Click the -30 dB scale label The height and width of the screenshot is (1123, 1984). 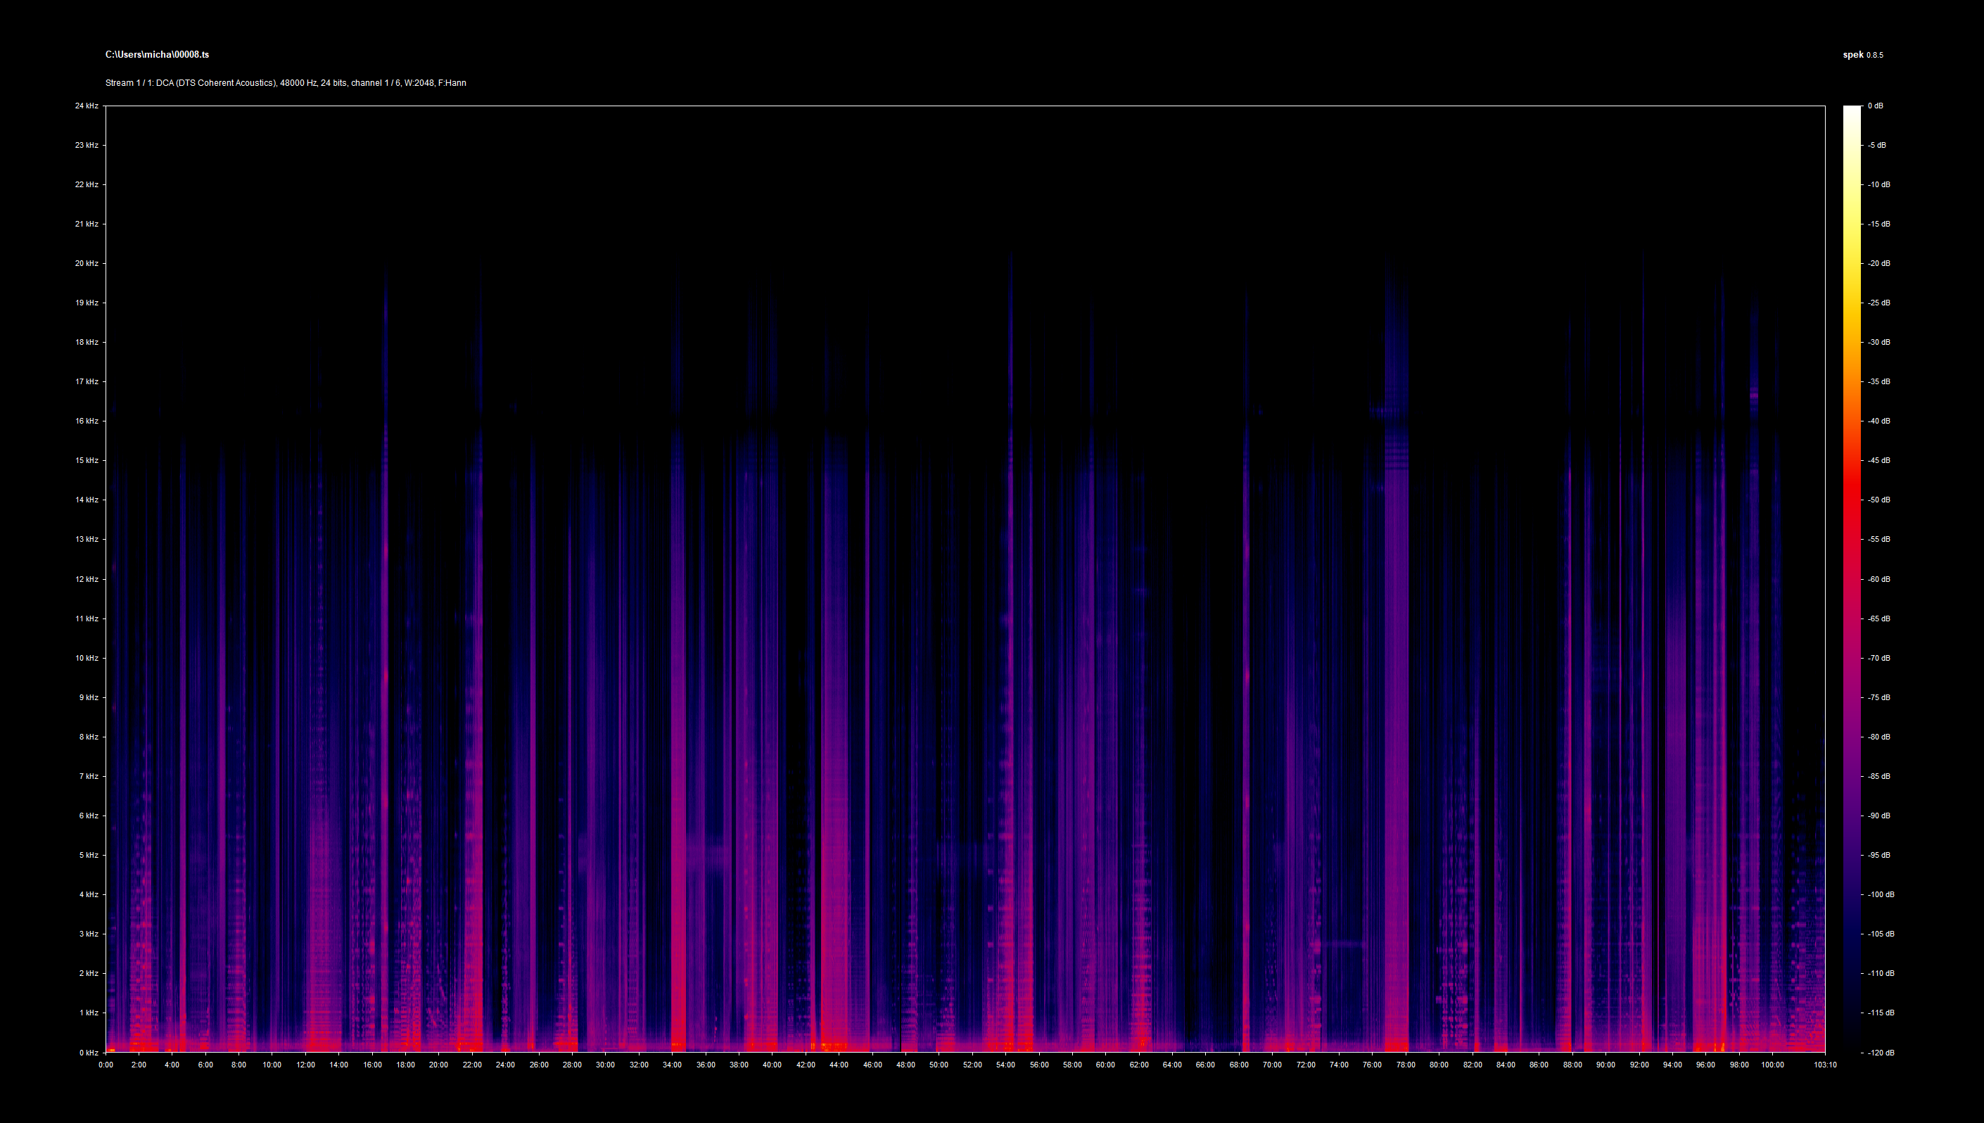(1878, 343)
